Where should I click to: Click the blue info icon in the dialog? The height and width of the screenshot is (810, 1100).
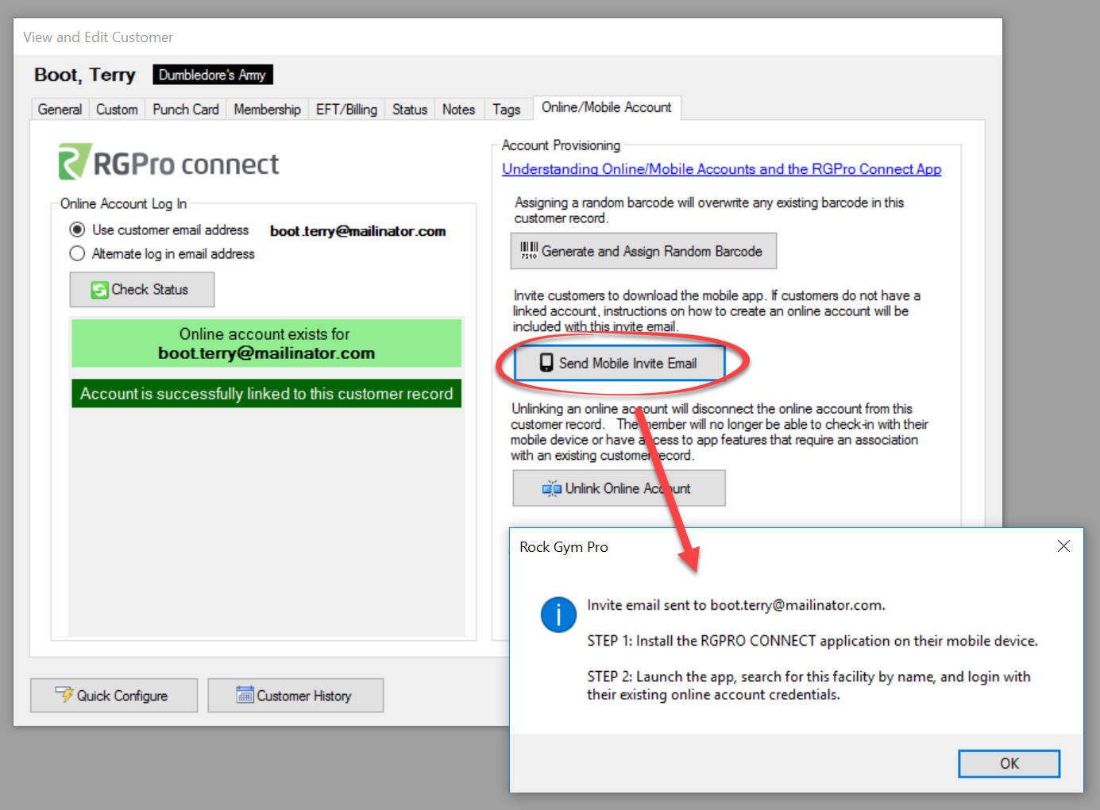pos(558,615)
